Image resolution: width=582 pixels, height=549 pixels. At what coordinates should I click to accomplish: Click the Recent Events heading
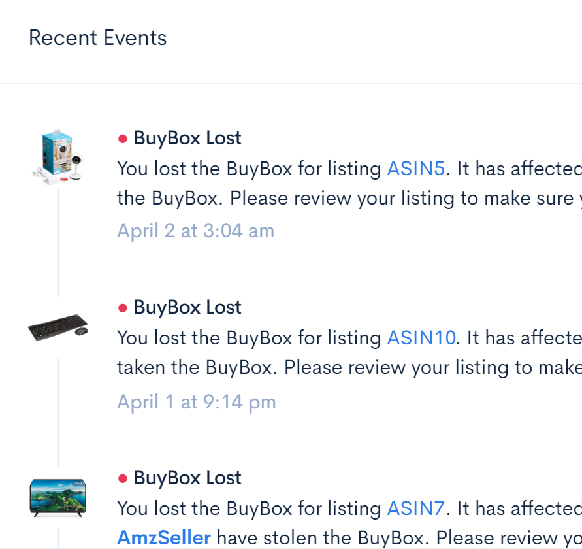[x=98, y=38]
